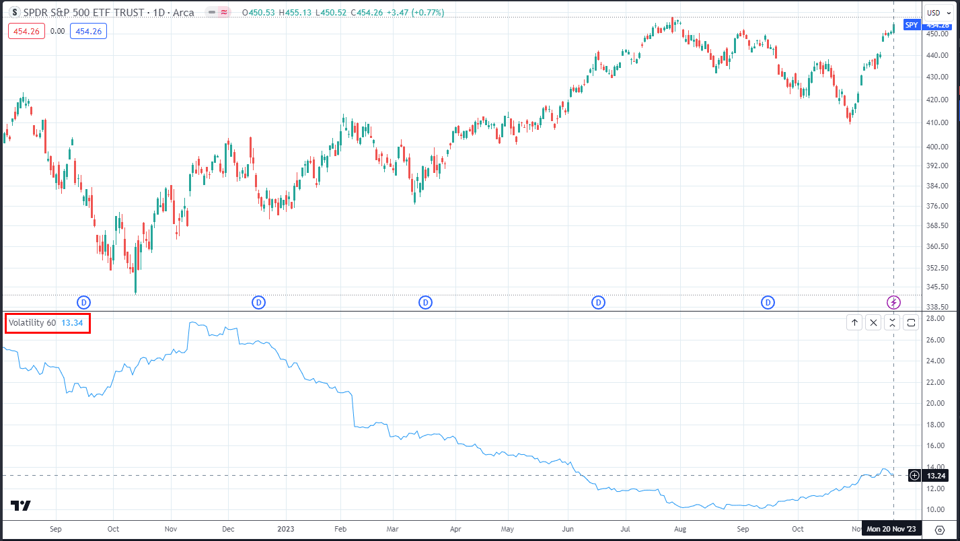Screen dimensions: 960x541
Task: Open the September 2022 dividend D marker
Action: (x=84, y=302)
